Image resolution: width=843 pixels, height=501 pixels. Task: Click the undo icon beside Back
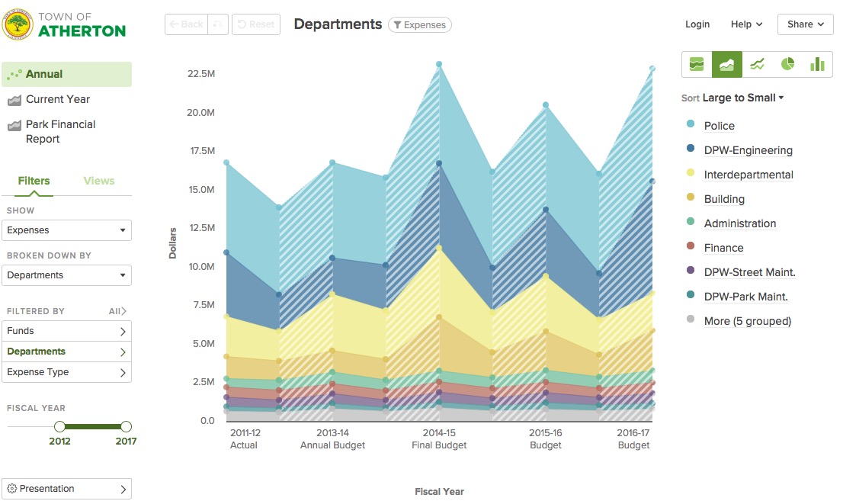[219, 24]
